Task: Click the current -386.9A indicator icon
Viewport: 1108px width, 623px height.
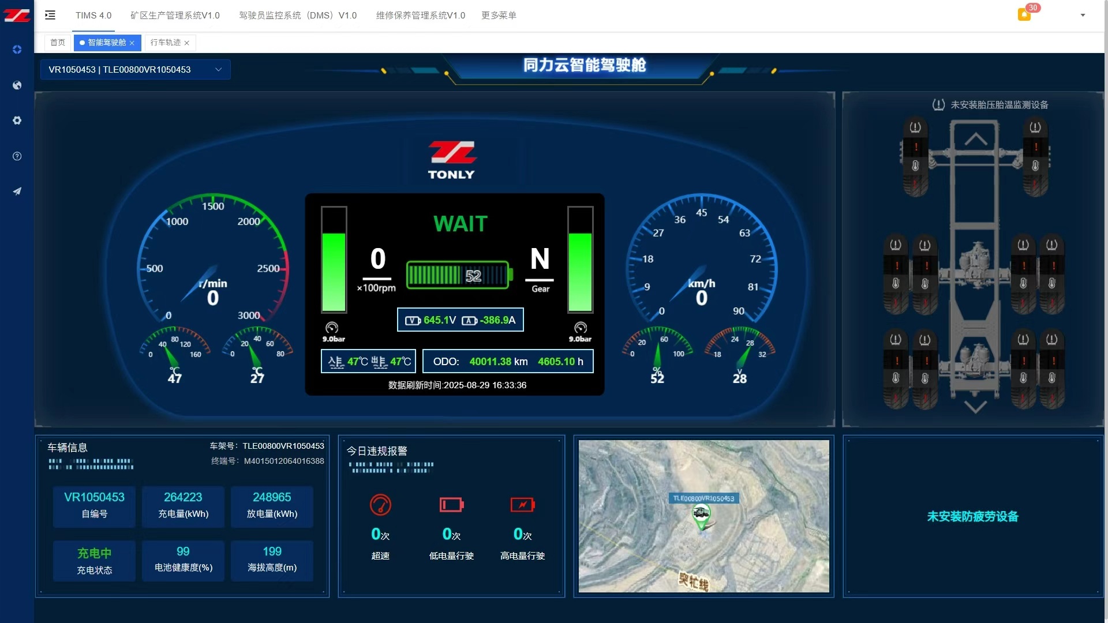Action: [469, 321]
